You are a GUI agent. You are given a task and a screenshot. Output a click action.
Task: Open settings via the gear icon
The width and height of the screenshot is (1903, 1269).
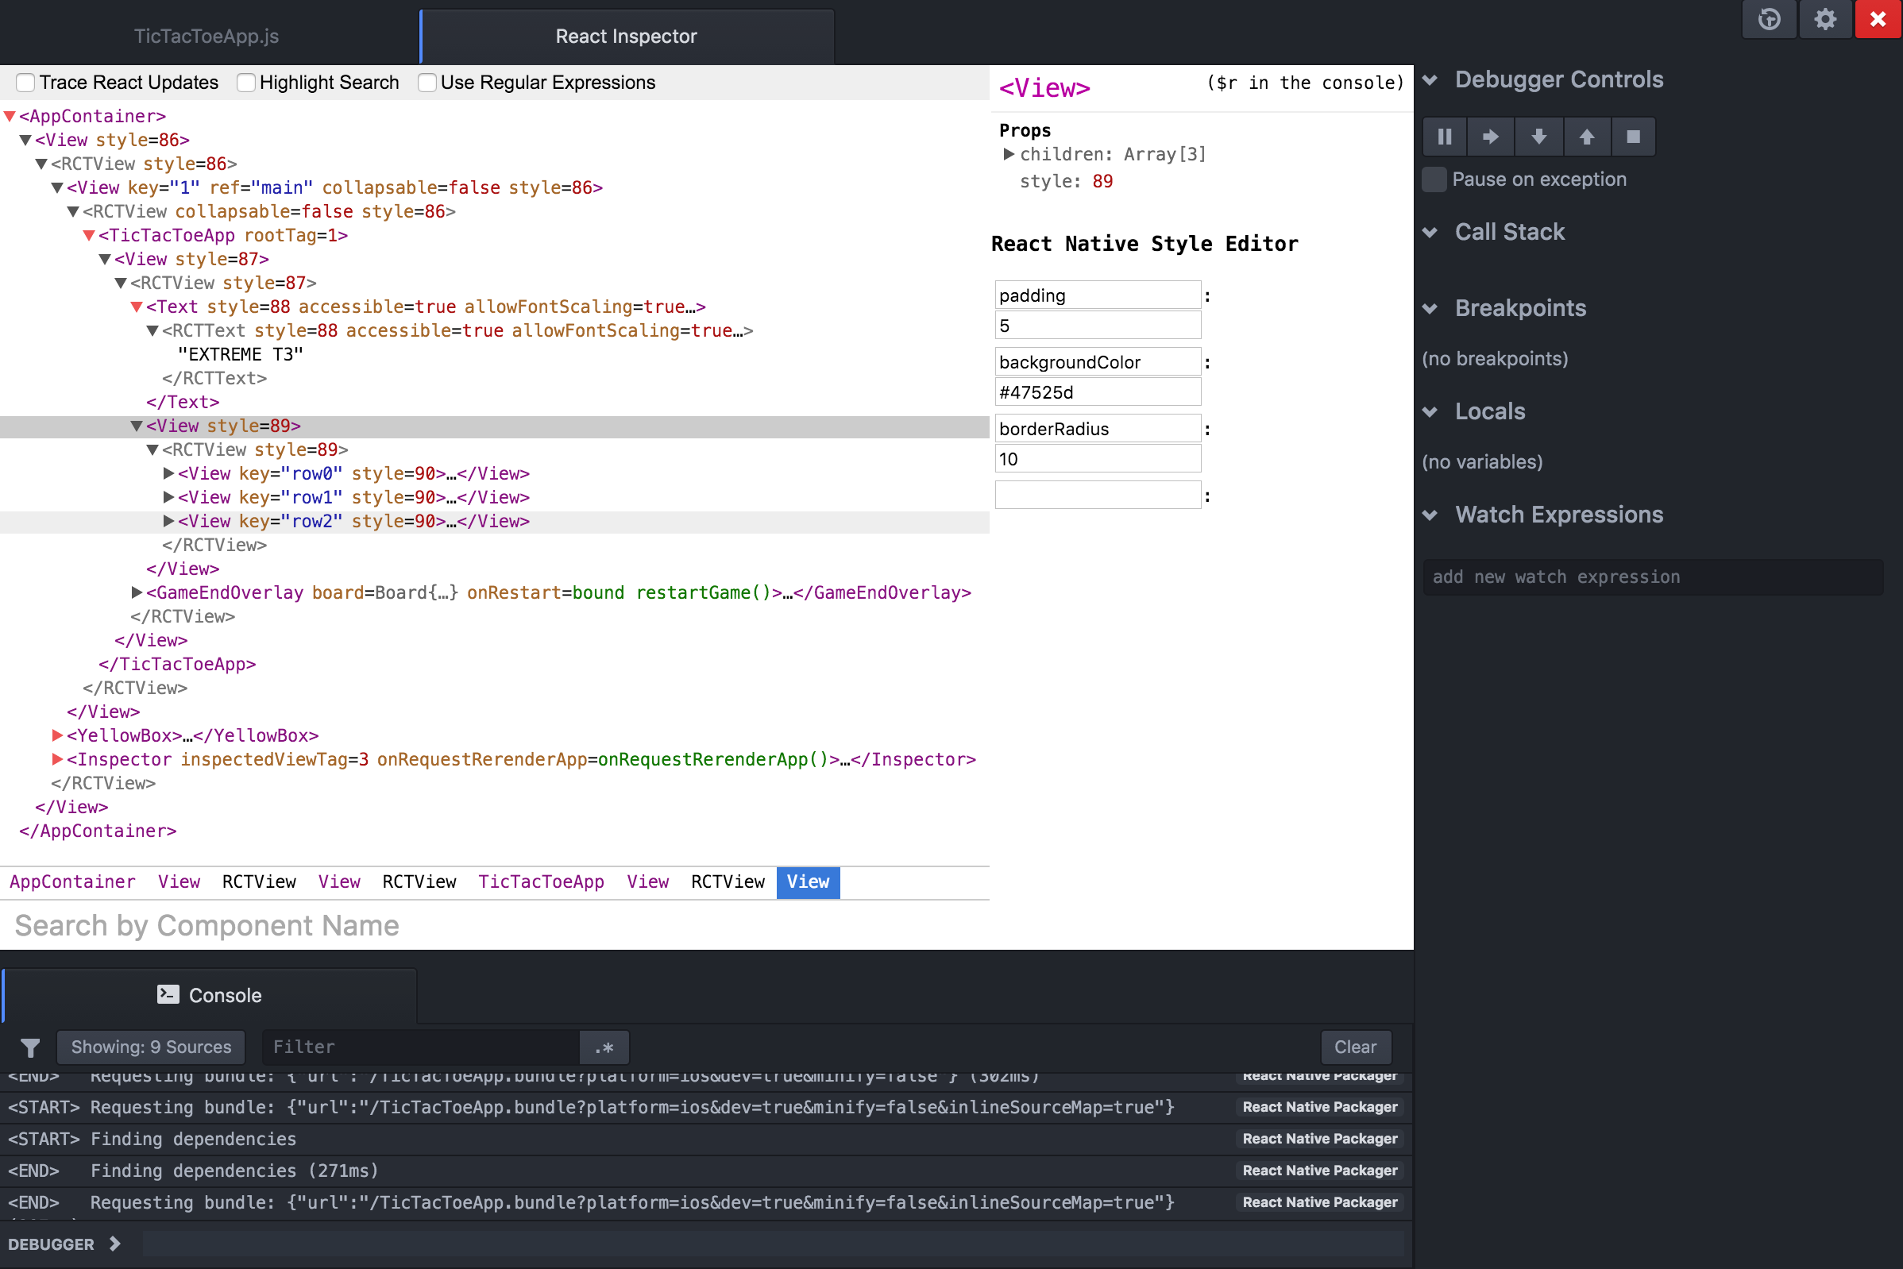[1824, 19]
